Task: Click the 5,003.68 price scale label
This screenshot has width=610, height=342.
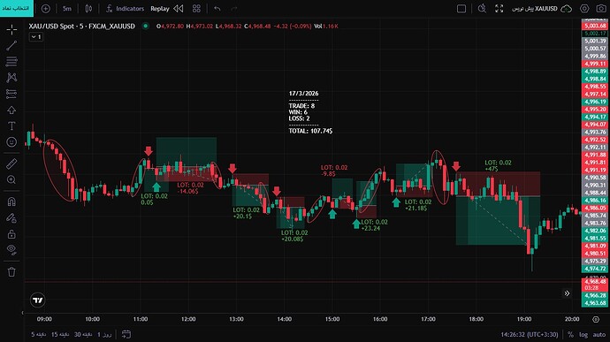Action: coord(595,26)
